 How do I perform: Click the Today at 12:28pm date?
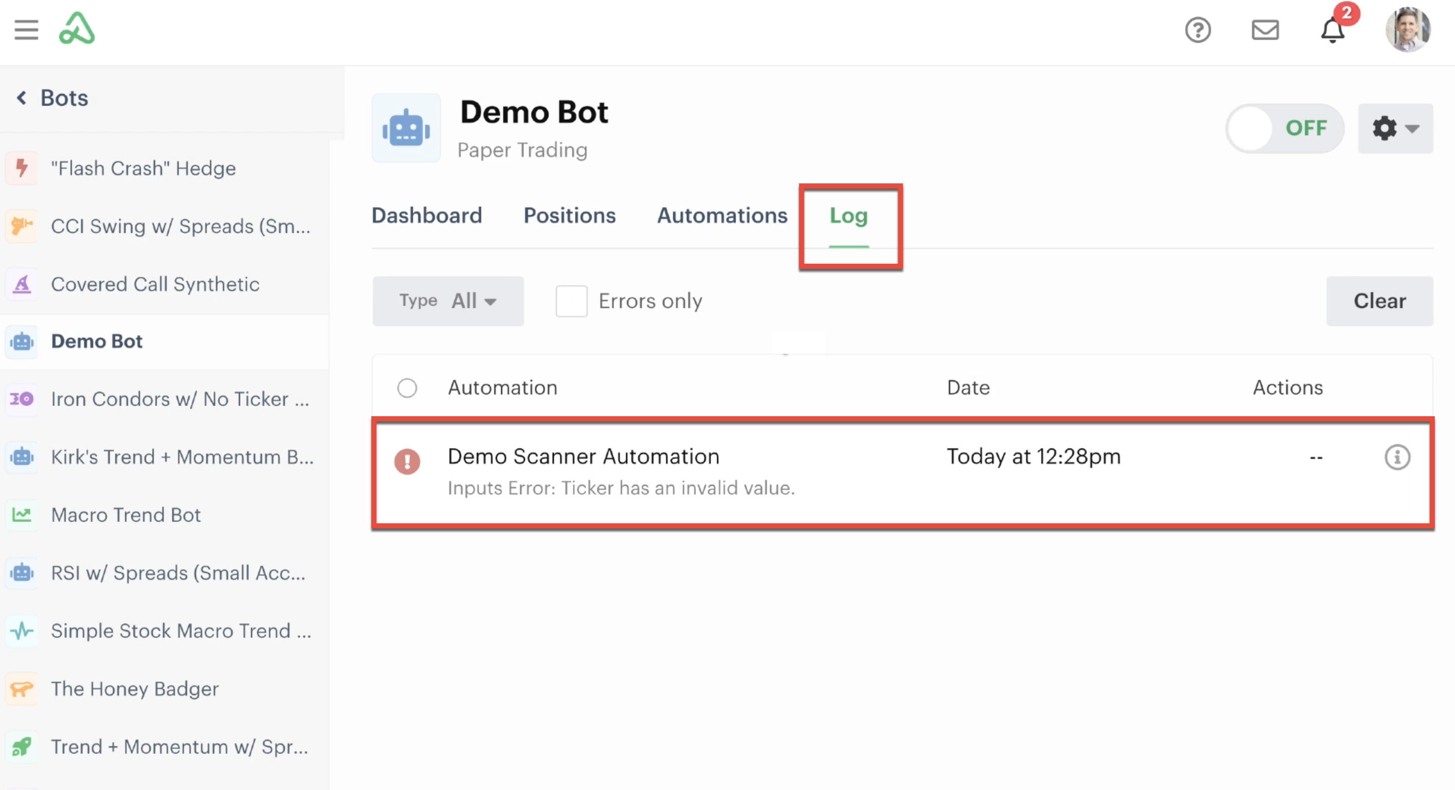(1034, 456)
